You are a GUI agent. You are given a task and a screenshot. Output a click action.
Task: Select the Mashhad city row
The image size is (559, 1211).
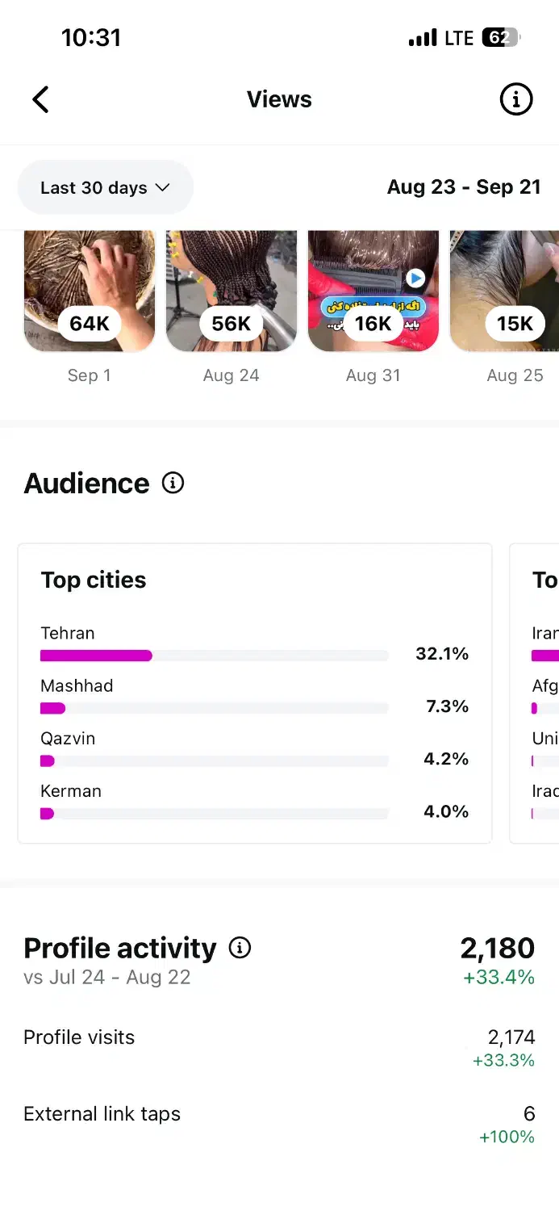pyautogui.click(x=254, y=697)
